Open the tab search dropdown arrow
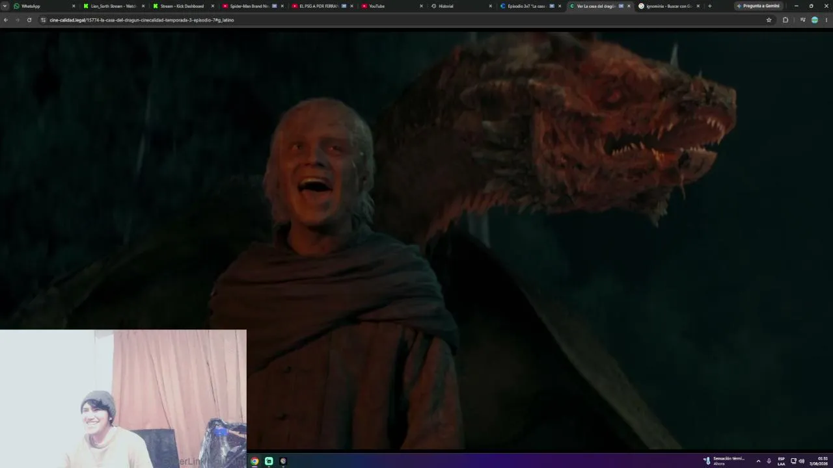Image resolution: width=833 pixels, height=468 pixels. tap(5, 6)
